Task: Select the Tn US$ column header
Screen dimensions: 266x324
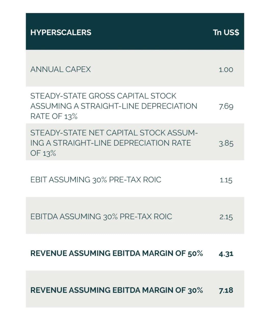Action: tap(226, 33)
